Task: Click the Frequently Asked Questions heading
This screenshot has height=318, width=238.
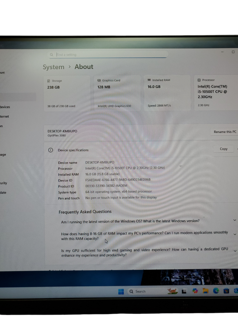Action: 85,212
